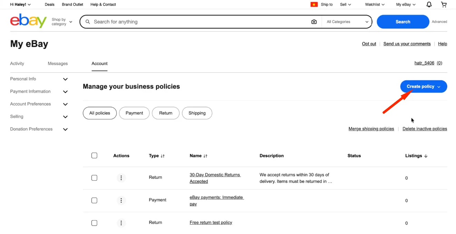Check the Free return test policy row
Screen dimensions: 456x234
click(x=94, y=223)
